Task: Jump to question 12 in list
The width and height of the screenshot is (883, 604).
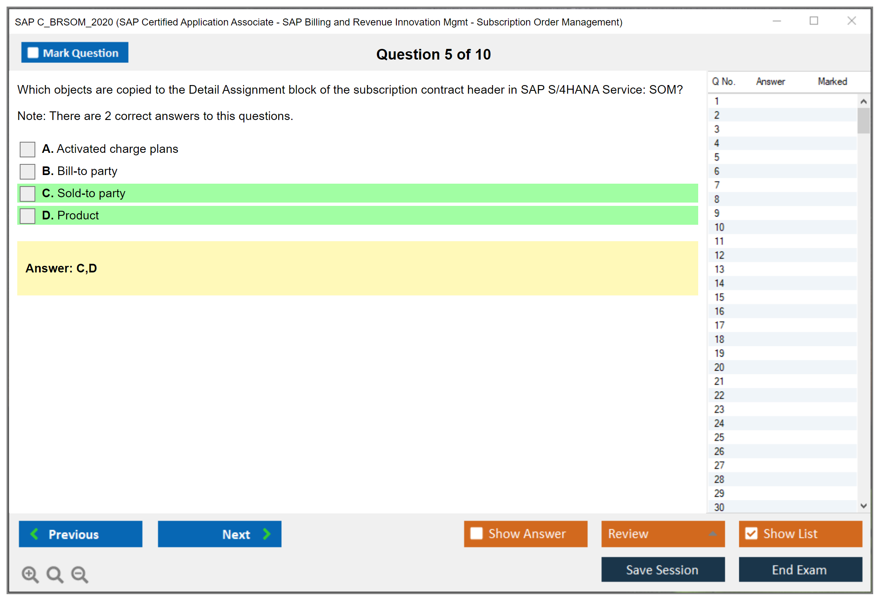Action: tap(719, 255)
